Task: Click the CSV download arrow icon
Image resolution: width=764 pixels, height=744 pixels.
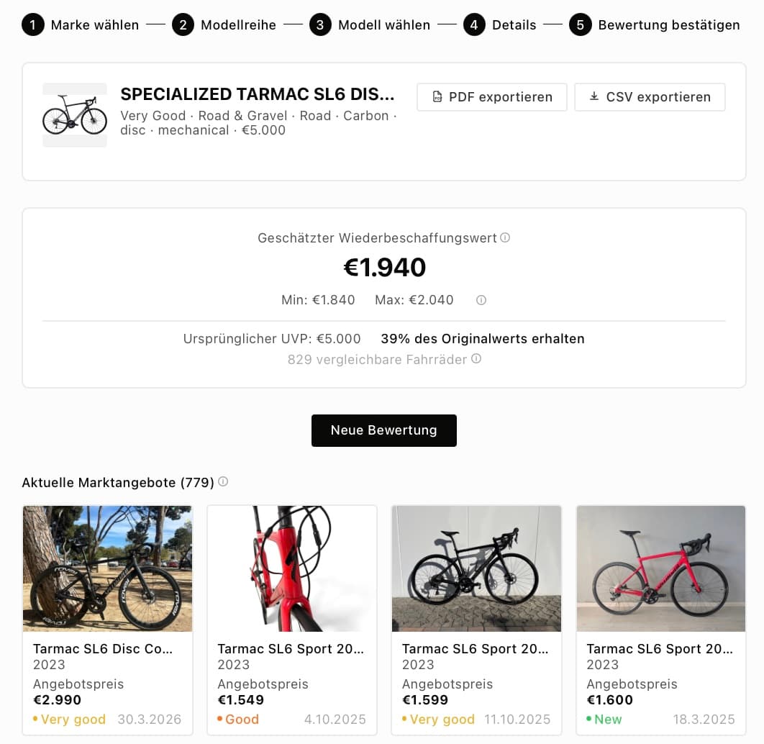Action: 594,97
